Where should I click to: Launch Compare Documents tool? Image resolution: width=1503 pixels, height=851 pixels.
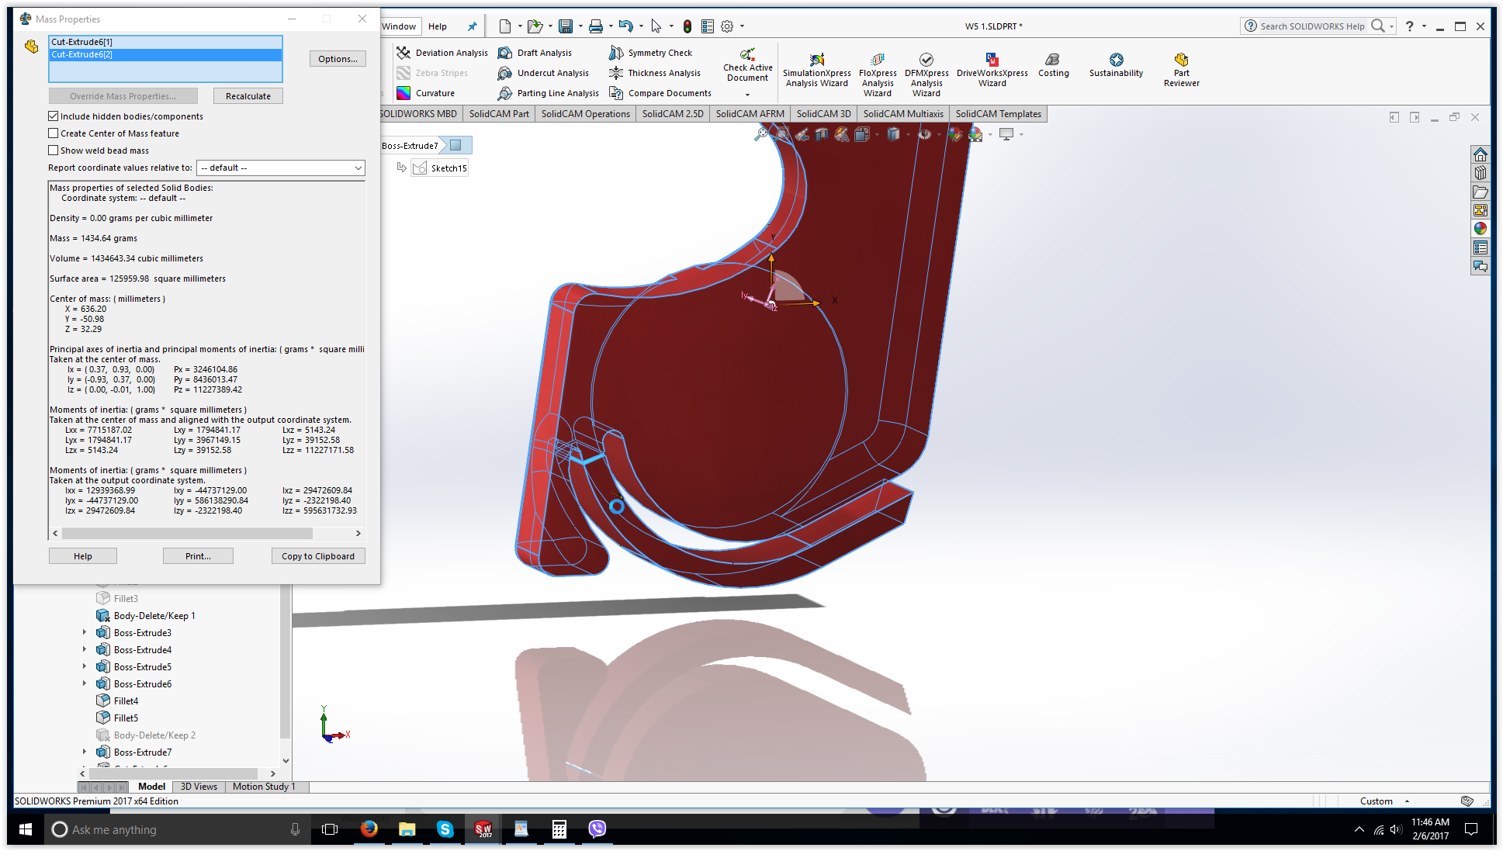tap(660, 93)
